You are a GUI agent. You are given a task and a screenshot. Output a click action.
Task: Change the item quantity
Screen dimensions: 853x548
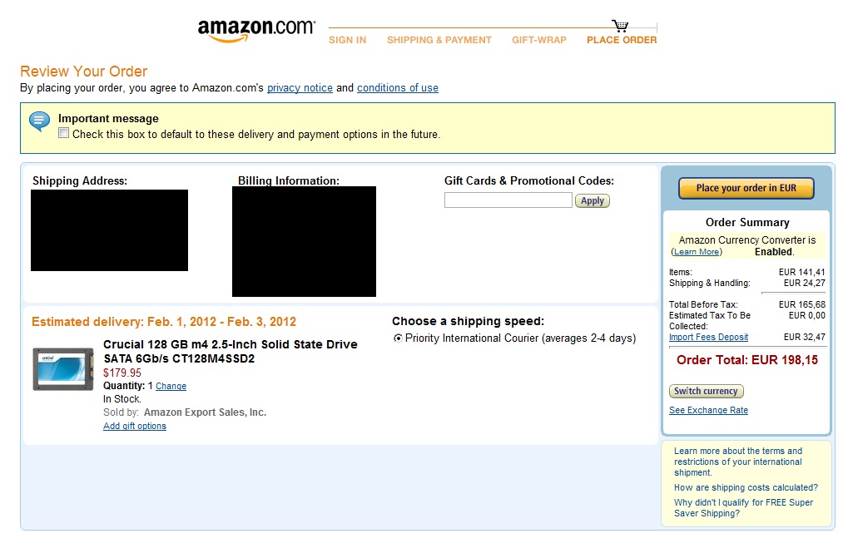pos(171,387)
